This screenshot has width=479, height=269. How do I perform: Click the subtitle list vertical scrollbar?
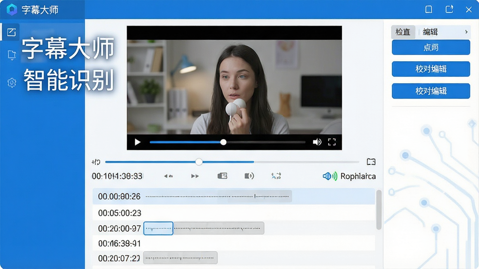pos(379,210)
